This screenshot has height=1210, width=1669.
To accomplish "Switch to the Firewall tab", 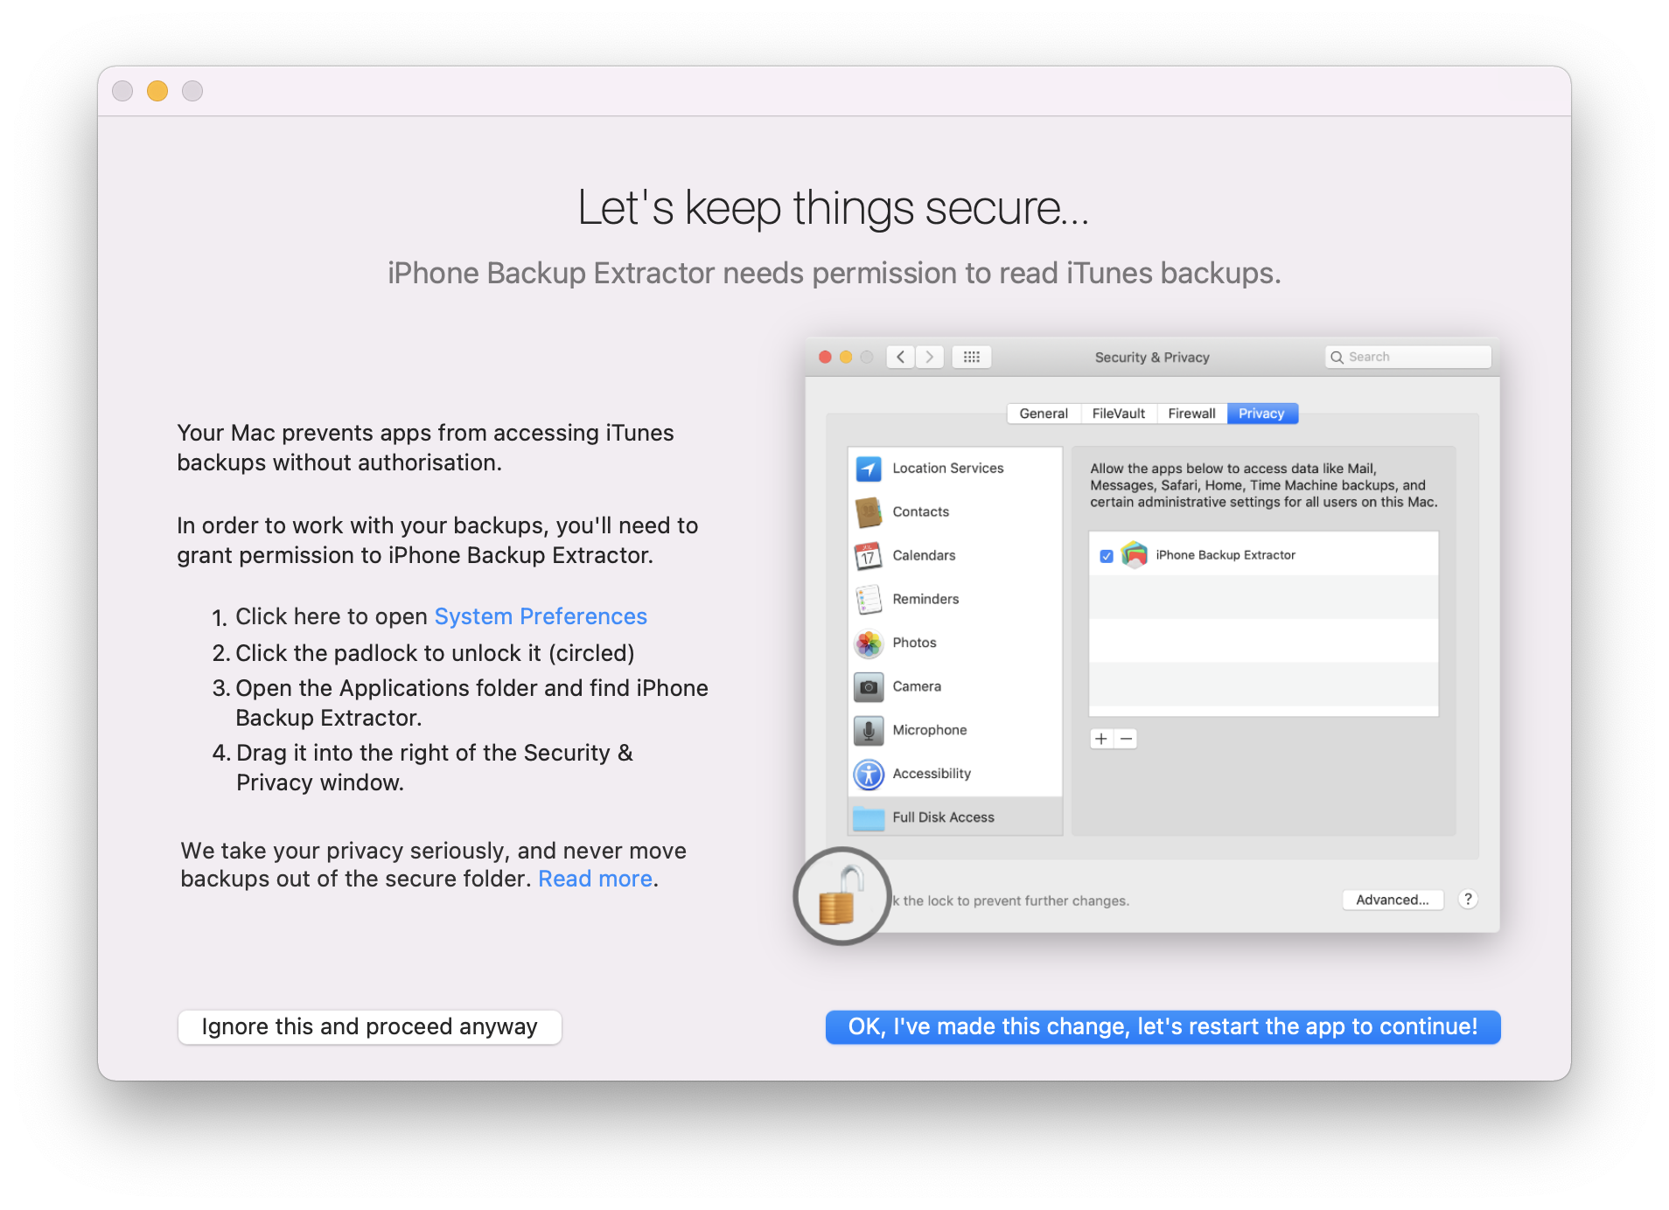I will click(1191, 414).
